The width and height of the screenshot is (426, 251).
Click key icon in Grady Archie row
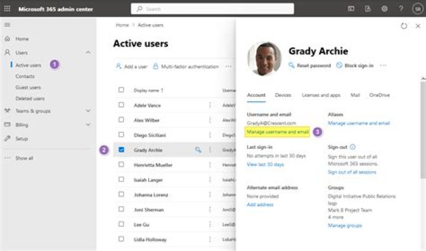click(198, 149)
